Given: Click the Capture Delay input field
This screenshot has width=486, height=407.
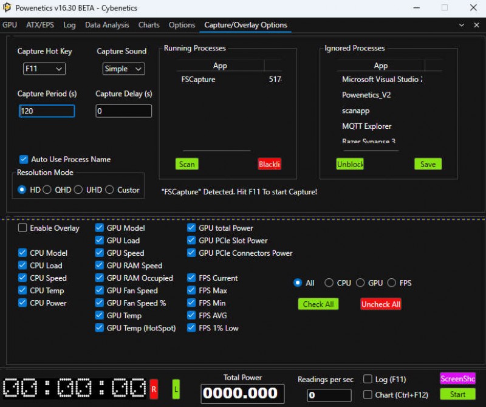Looking at the screenshot, I should [123, 111].
